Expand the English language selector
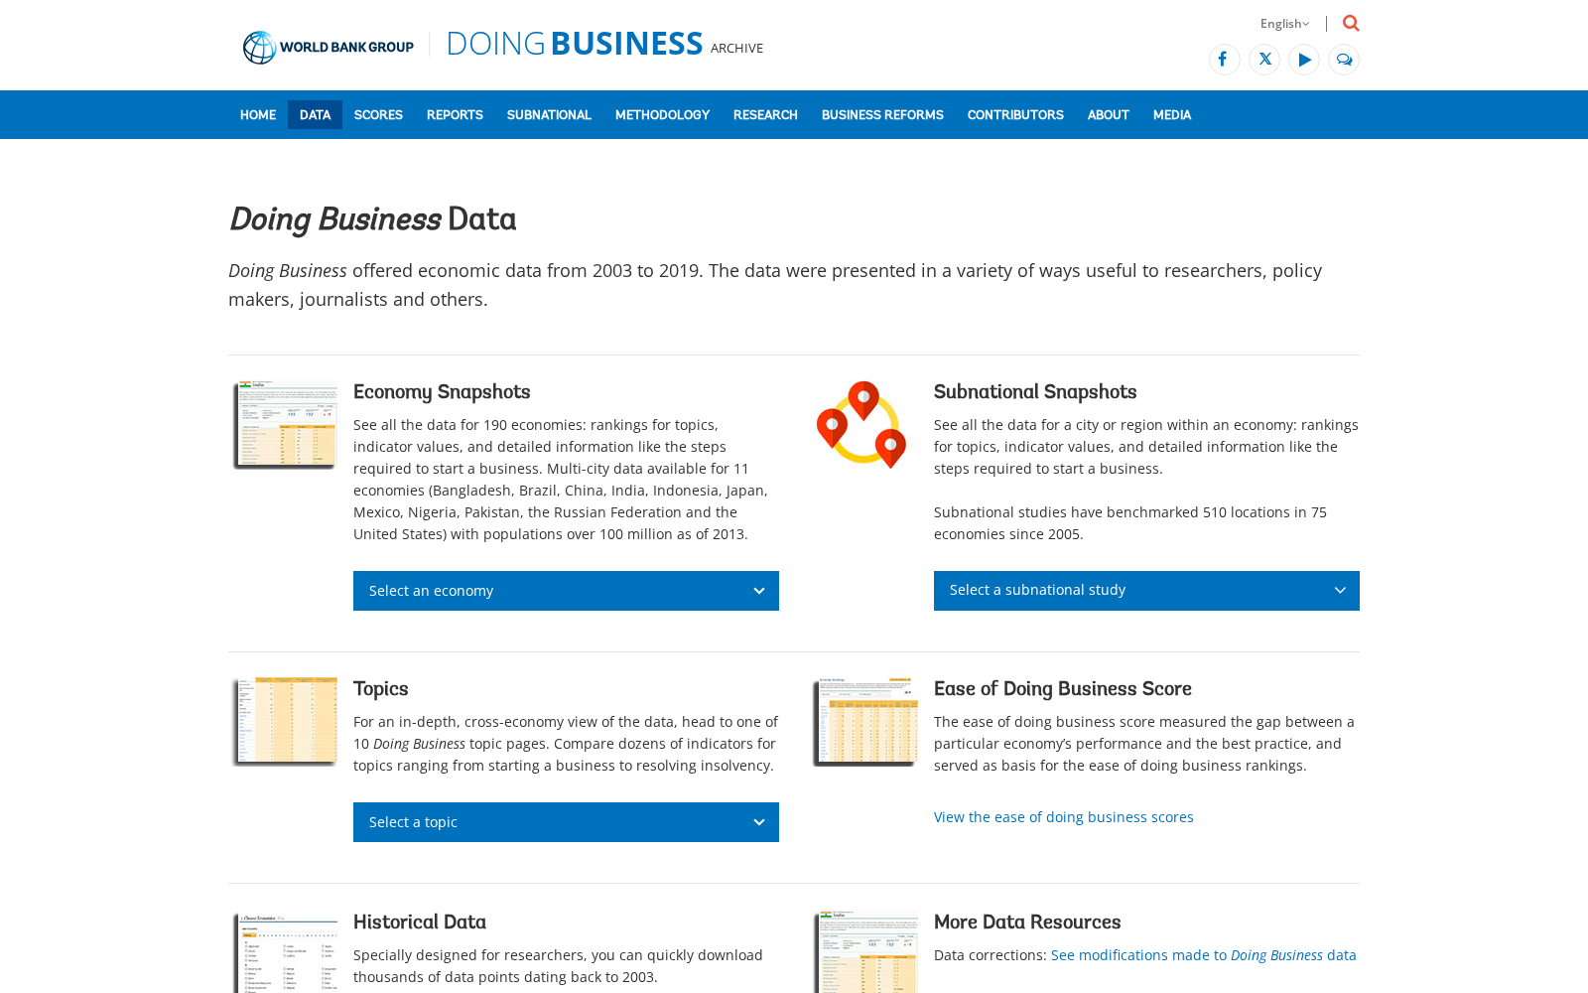 [1284, 24]
